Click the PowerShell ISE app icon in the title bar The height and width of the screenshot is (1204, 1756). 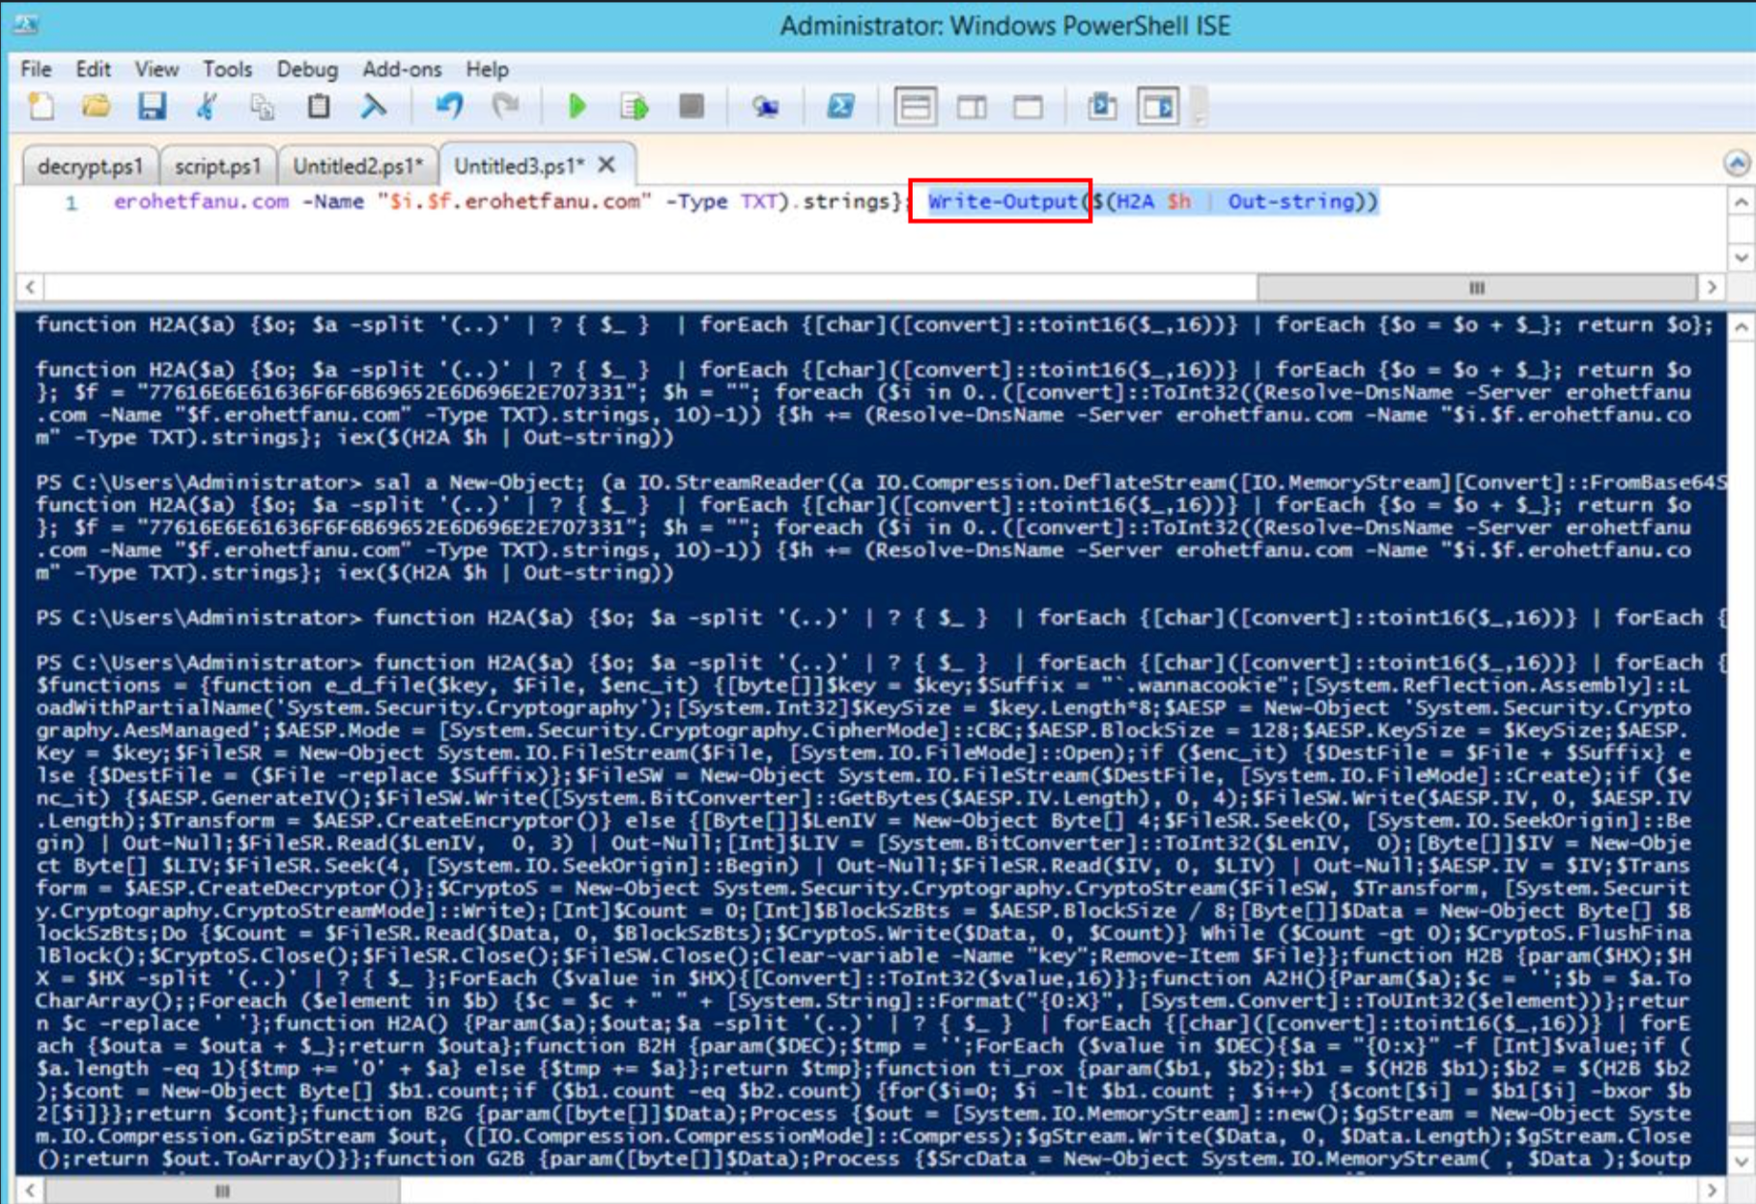(x=25, y=24)
